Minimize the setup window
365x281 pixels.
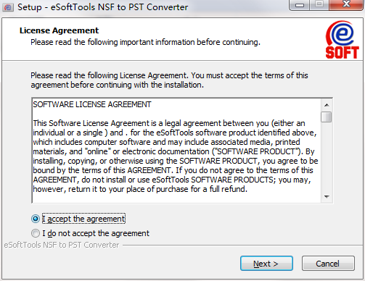pos(300,5)
